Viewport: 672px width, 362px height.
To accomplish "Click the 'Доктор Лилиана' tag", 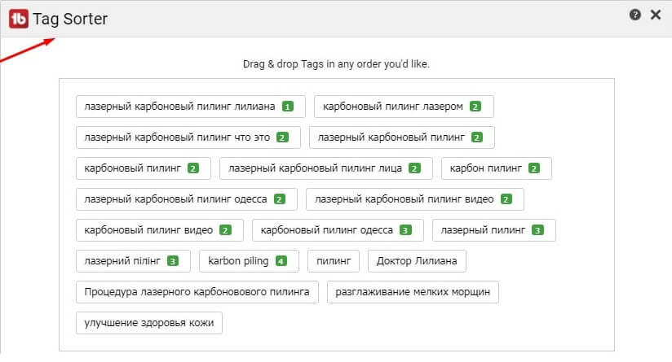I will pos(417,261).
